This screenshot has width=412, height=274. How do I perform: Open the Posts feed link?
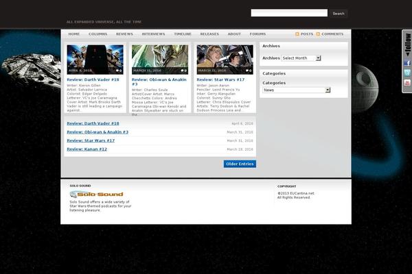(307, 34)
